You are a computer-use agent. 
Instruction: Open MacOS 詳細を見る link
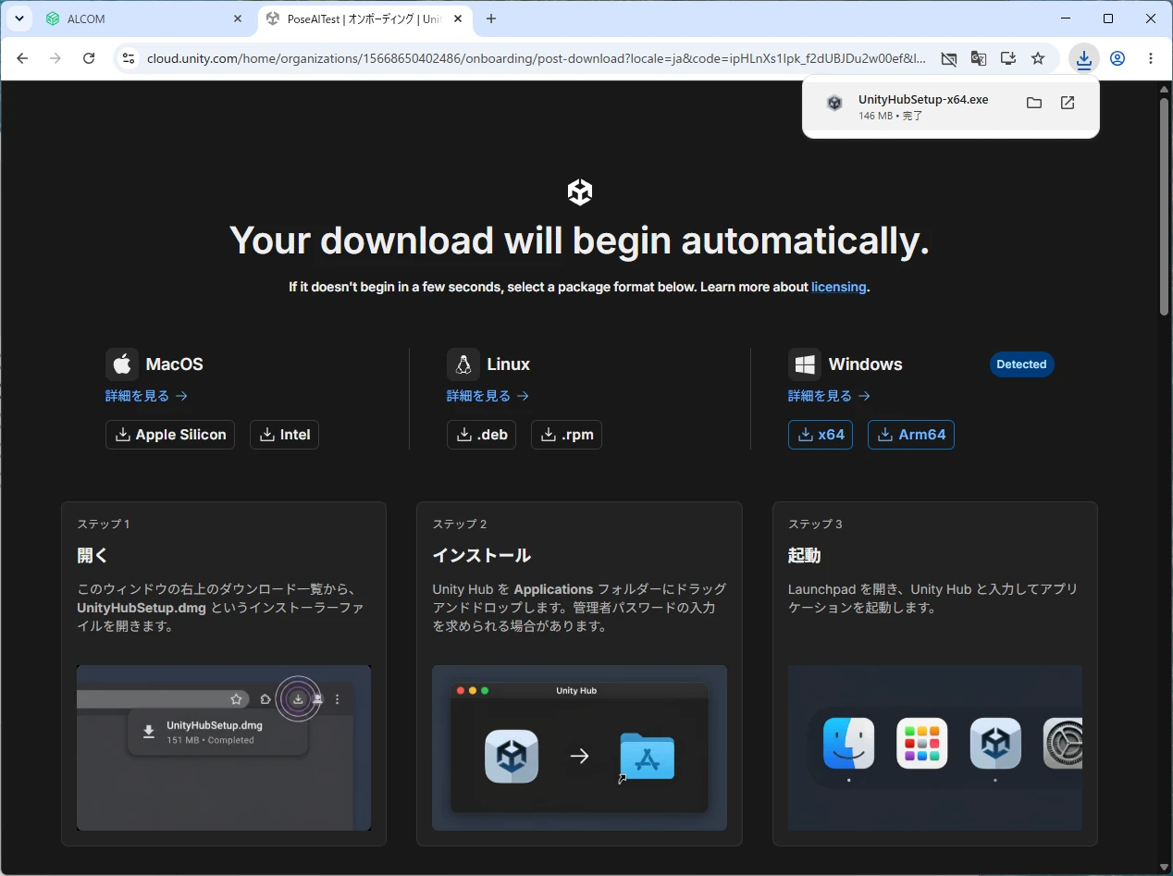click(x=146, y=396)
